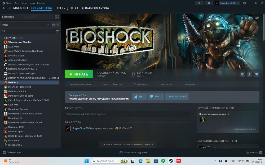Open File Explorer from taskbar
Image resolution: width=265 pixels, height=165 pixels.
[148, 161]
